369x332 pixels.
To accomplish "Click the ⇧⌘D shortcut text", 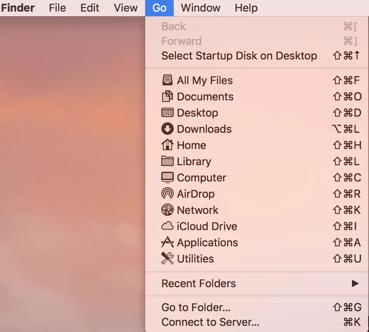I will point(347,113).
